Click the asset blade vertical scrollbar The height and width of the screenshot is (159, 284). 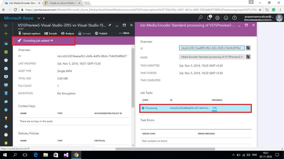coord(133,78)
